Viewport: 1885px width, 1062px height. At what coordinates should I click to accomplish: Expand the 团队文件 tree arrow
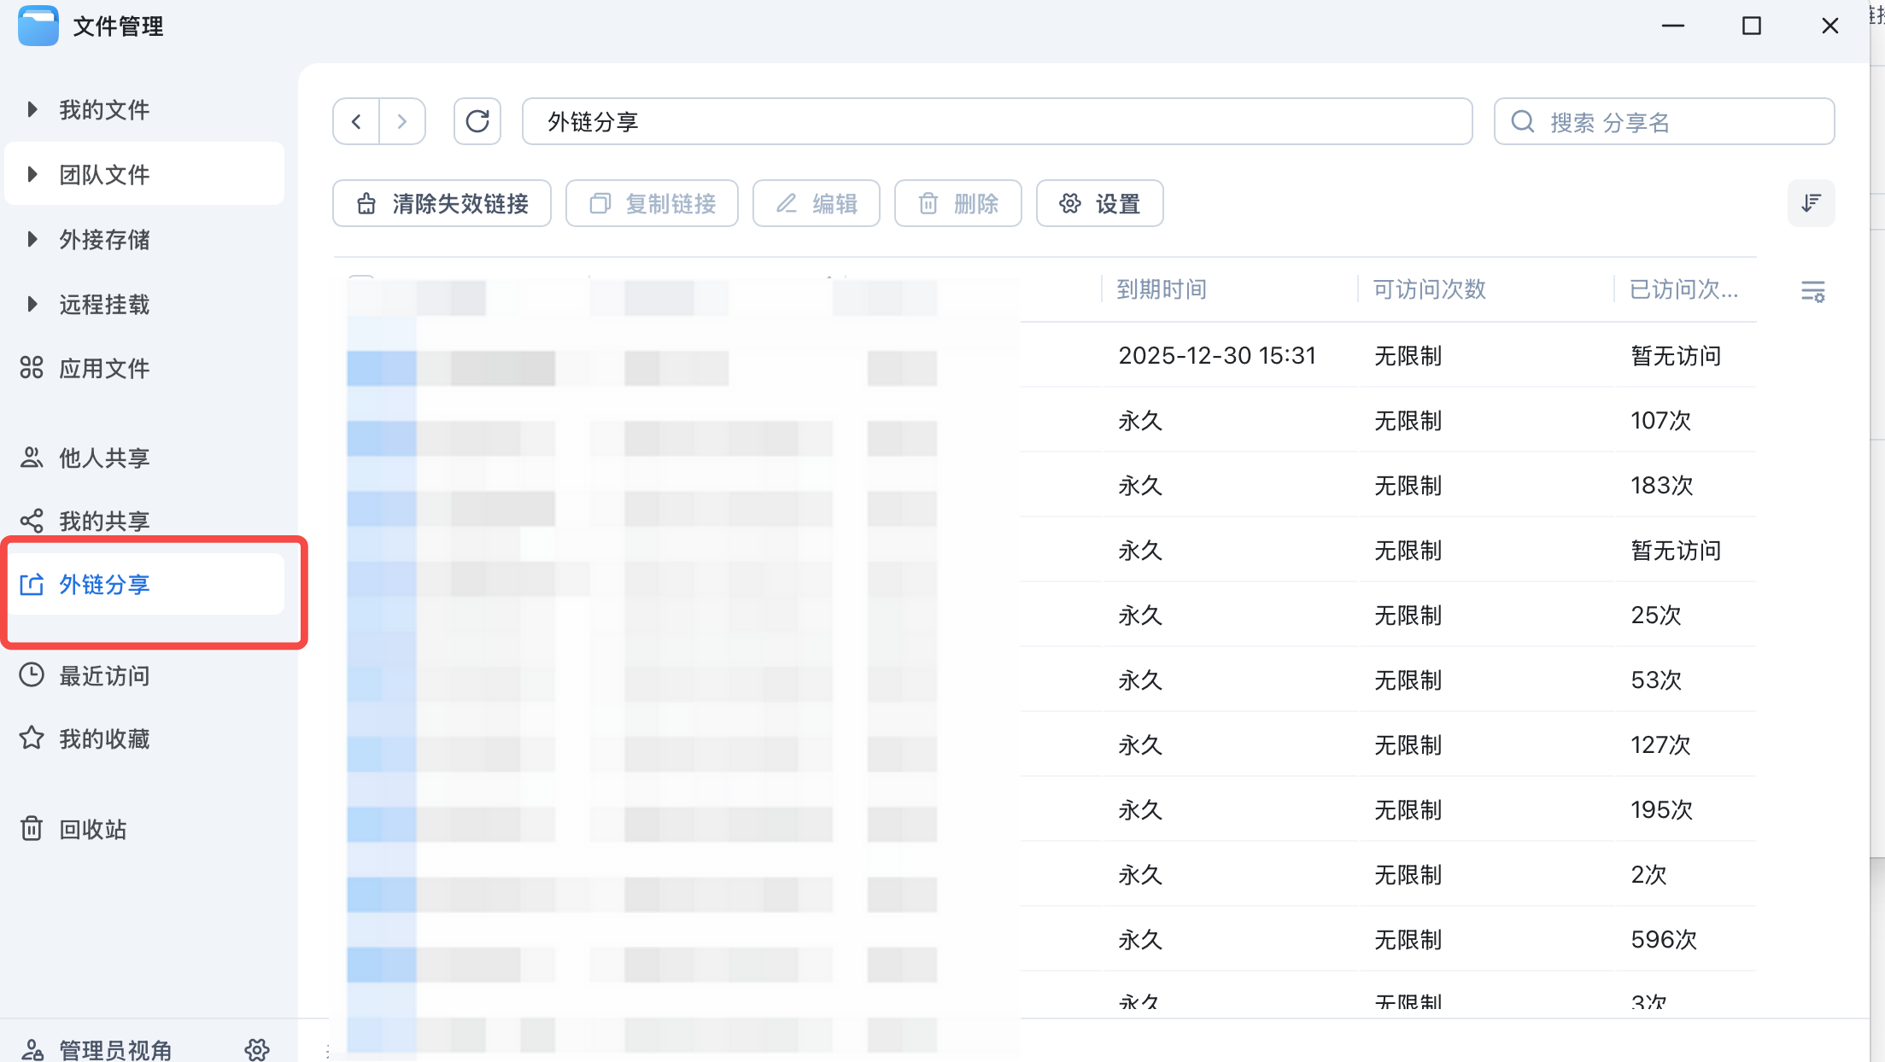tap(32, 174)
